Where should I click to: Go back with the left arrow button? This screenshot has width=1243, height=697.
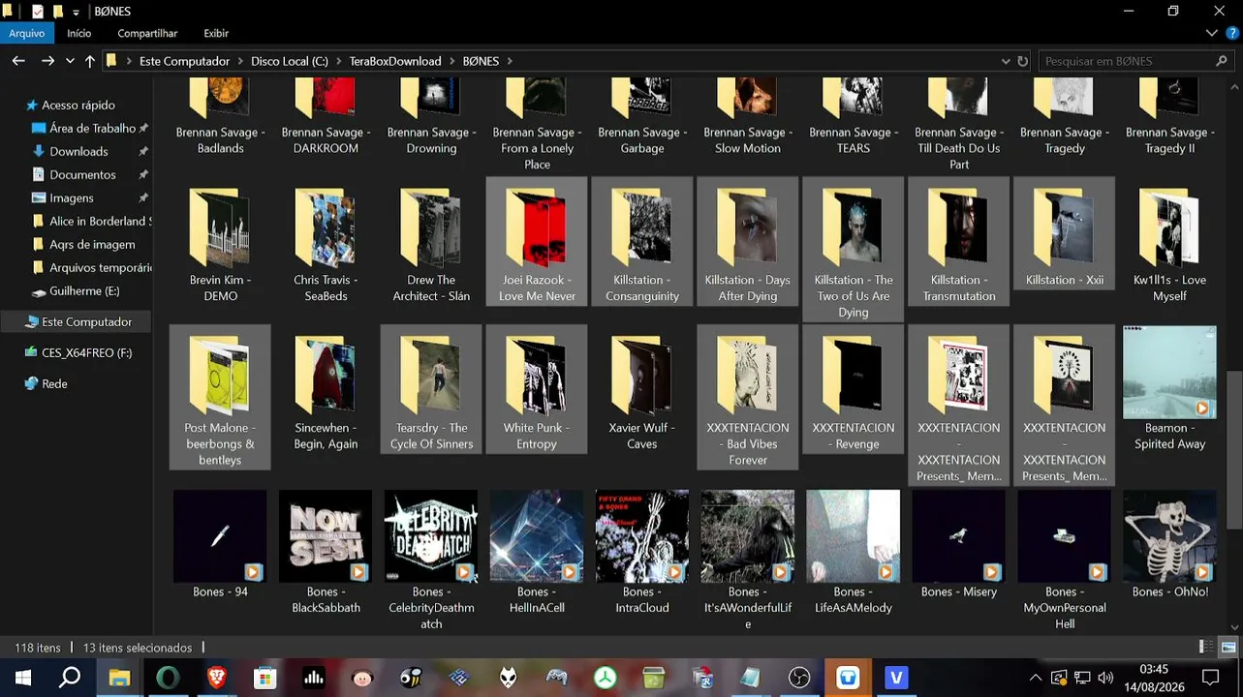(x=18, y=61)
